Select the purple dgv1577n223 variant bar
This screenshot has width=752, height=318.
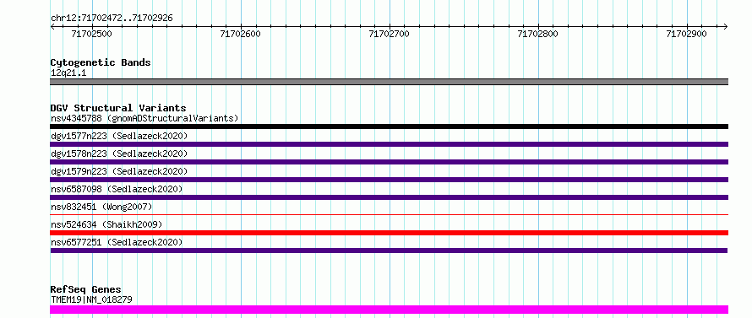tap(389, 144)
